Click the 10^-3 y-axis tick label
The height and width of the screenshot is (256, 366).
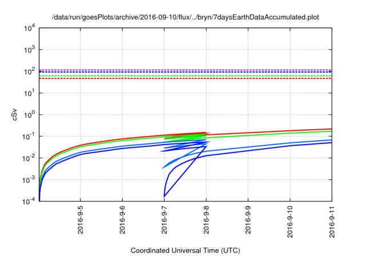pyautogui.click(x=29, y=179)
